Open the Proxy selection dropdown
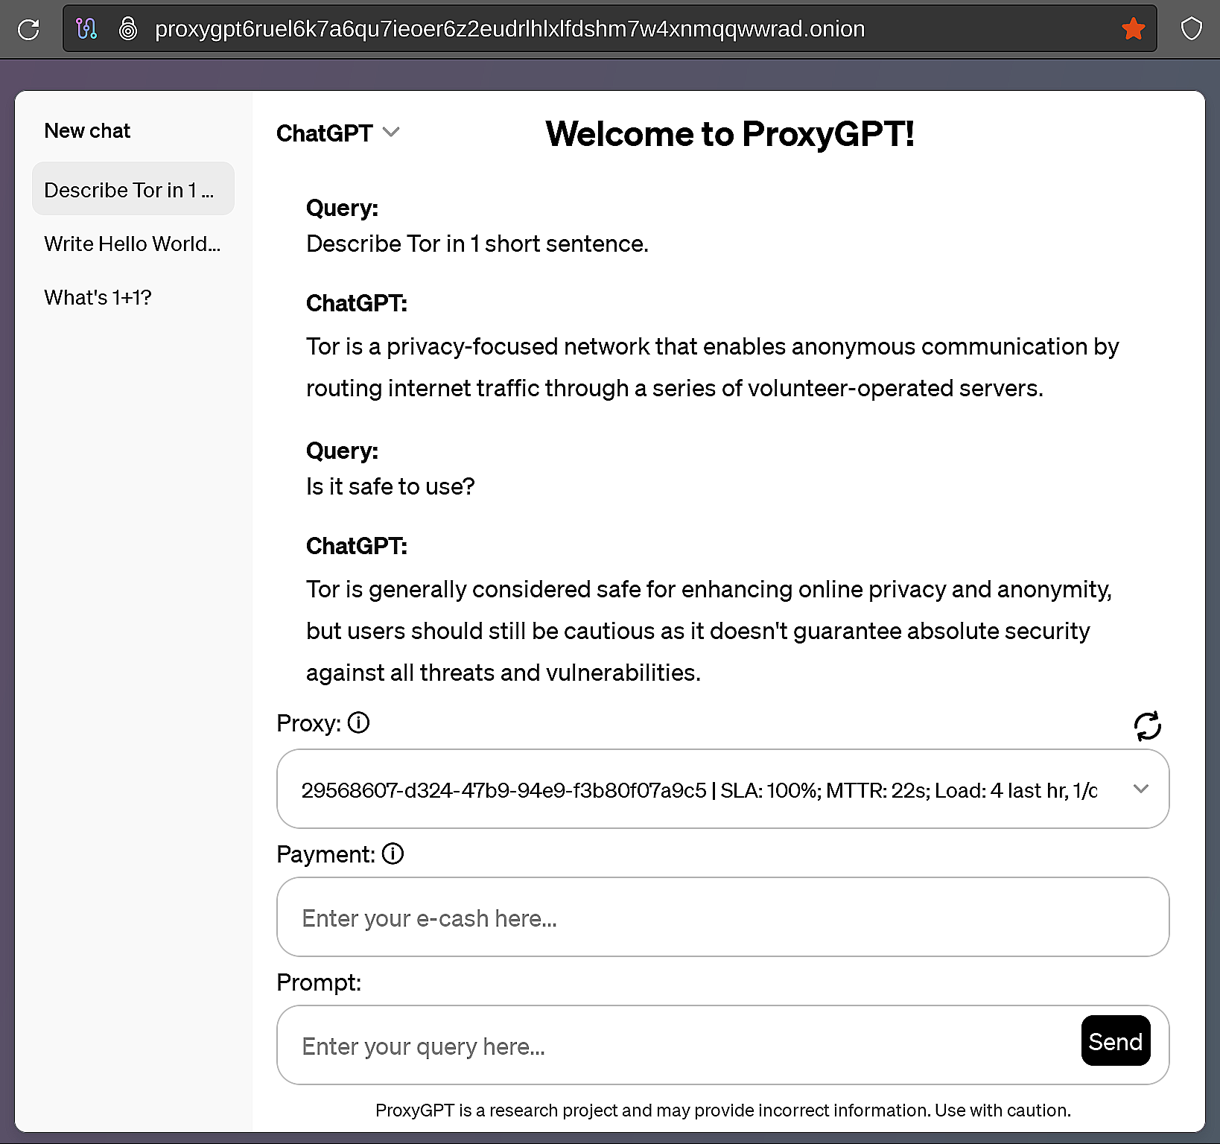 [x=699, y=789]
